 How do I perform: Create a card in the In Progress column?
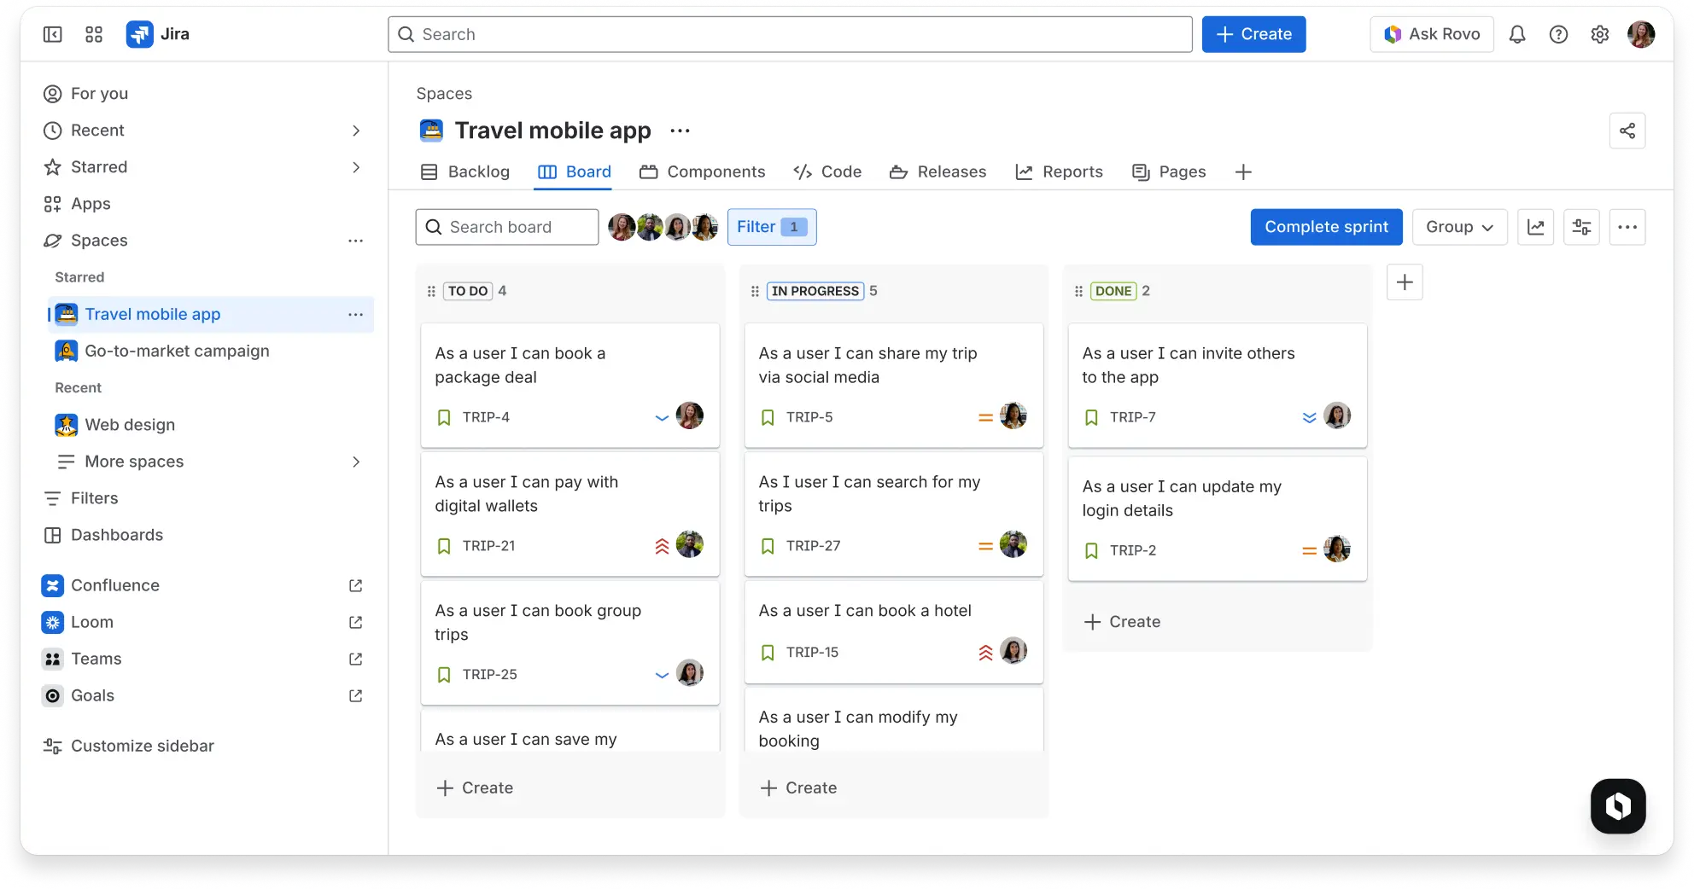(x=799, y=788)
